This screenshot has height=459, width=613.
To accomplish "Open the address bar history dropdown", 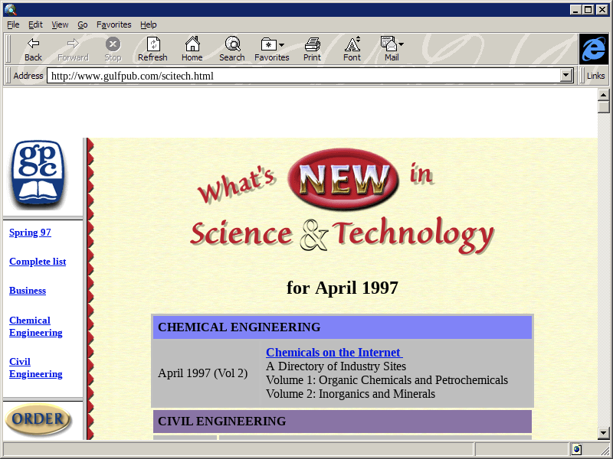I will tap(566, 76).
